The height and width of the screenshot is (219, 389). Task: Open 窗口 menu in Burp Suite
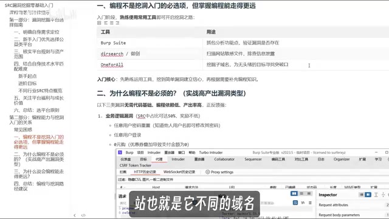(x=181, y=153)
